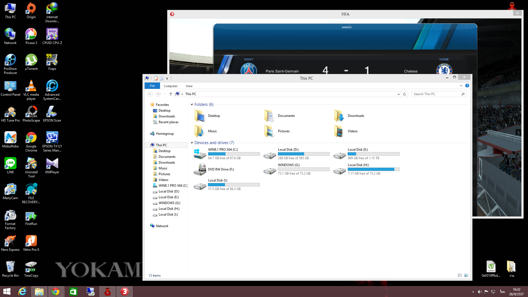Open the volume speaker tray icon
Image resolution: width=528 pixels, height=297 pixels.
pyautogui.click(x=480, y=292)
